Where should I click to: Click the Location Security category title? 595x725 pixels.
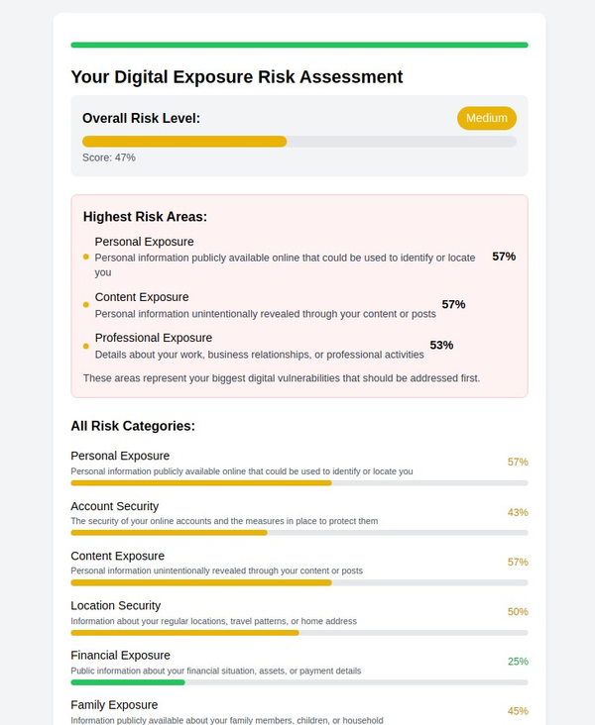tap(116, 605)
